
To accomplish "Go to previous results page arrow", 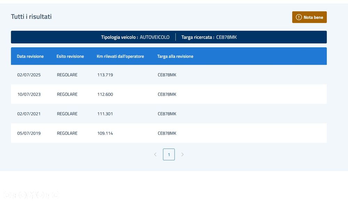I will 155,154.
